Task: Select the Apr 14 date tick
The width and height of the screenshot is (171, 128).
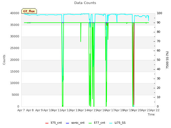Action: (x=84, y=110)
